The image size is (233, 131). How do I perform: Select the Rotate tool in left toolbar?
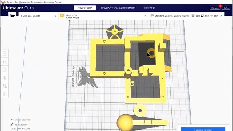[x=5, y=70]
